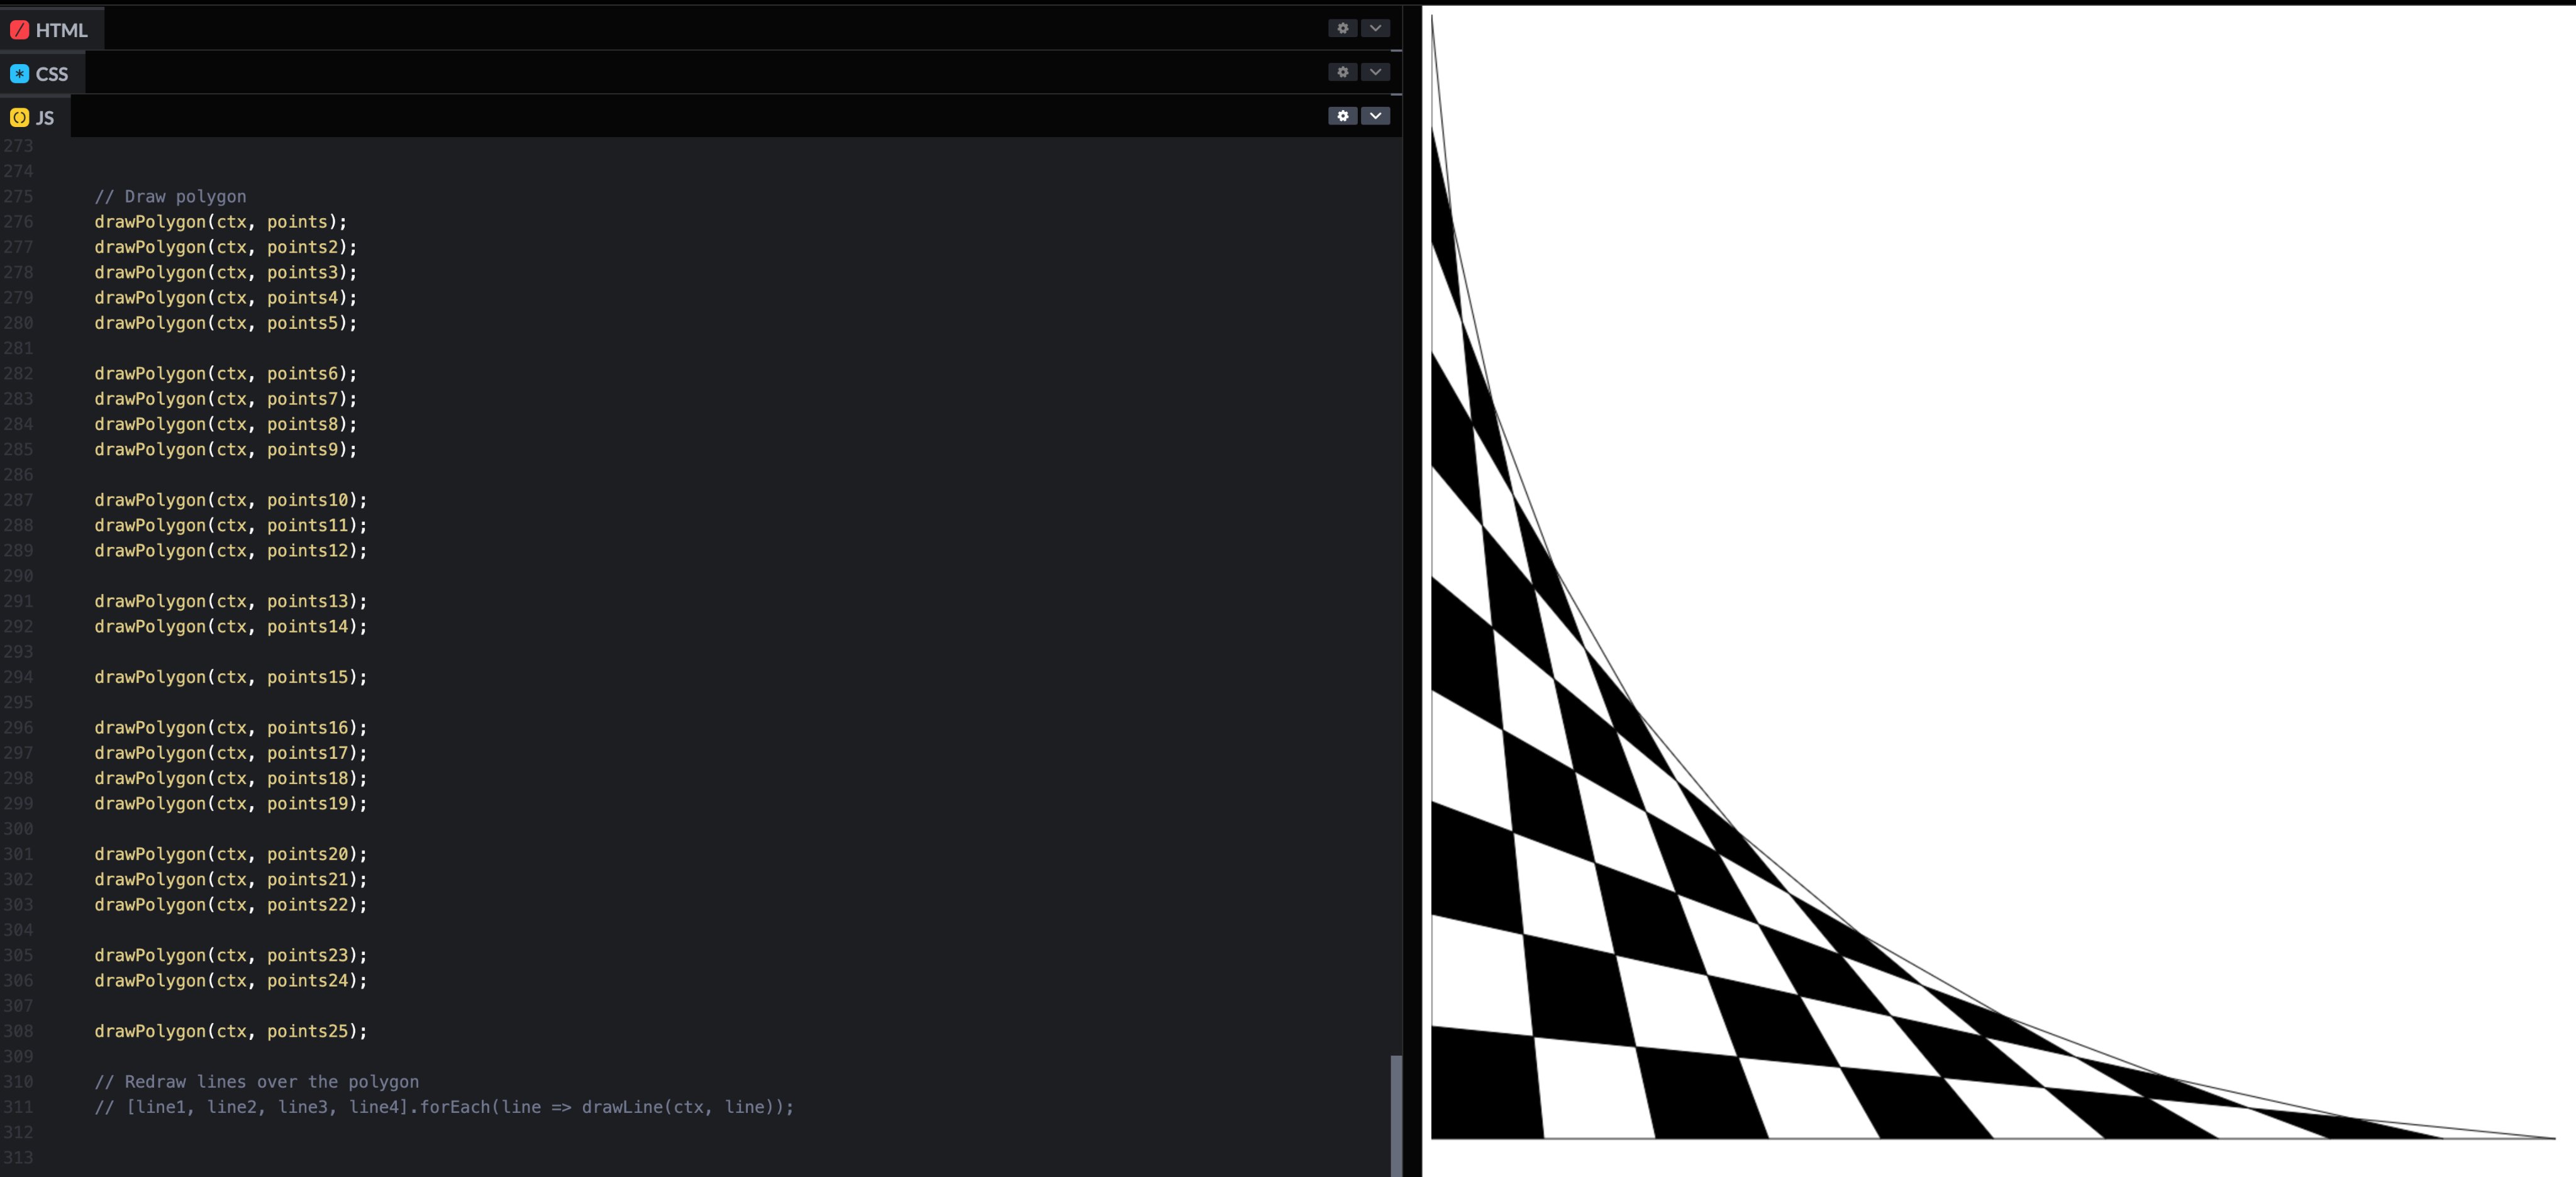Click line 'drawPolygon(ctx, points10);'

tap(231, 500)
